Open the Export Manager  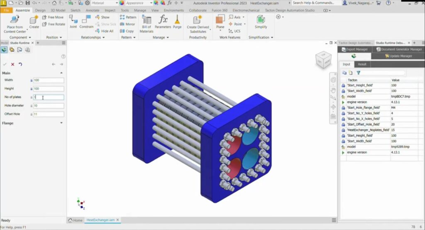[354, 49]
